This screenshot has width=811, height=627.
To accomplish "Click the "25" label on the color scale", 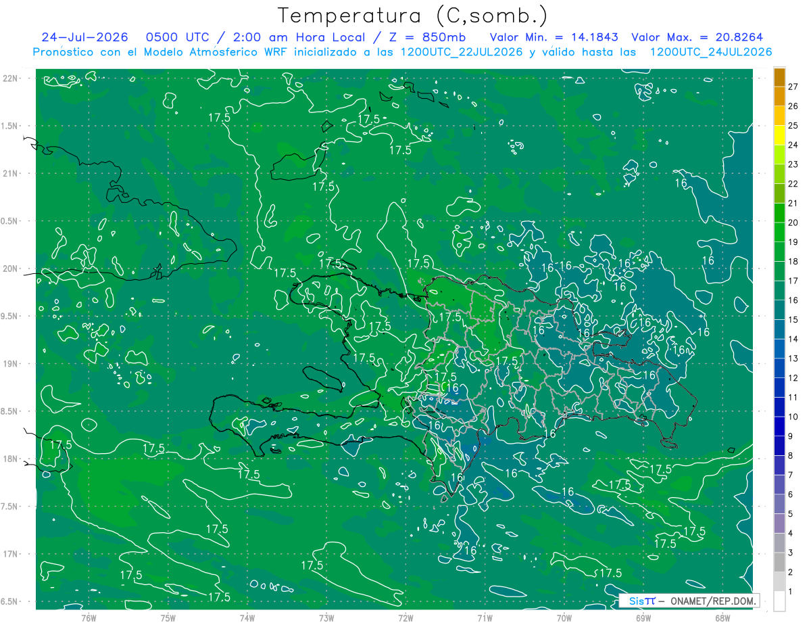I will click(793, 126).
